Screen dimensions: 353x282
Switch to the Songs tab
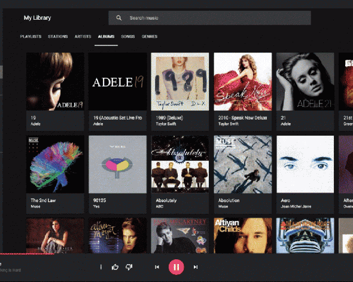tap(128, 36)
